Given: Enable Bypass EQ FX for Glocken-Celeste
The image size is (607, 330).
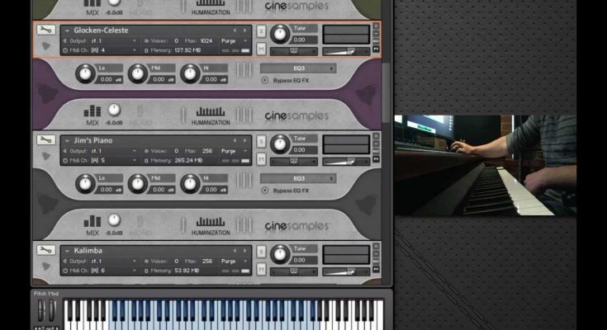Looking at the screenshot, I should [x=265, y=80].
